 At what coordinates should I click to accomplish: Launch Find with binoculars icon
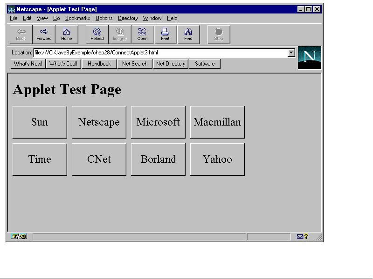[188, 34]
